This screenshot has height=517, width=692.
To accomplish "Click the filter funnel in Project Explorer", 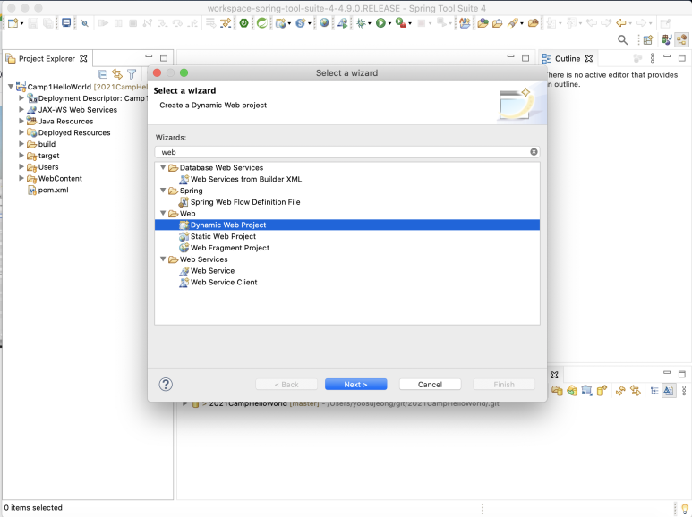I will pos(132,74).
